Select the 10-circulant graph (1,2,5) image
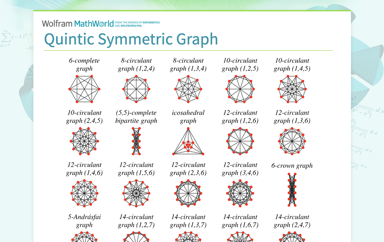Image resolution: width=384 pixels, height=242 pixels. pyautogui.click(x=240, y=90)
